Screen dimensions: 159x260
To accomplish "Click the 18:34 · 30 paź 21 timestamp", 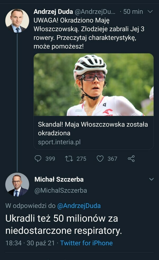I will pyautogui.click(x=30, y=243).
